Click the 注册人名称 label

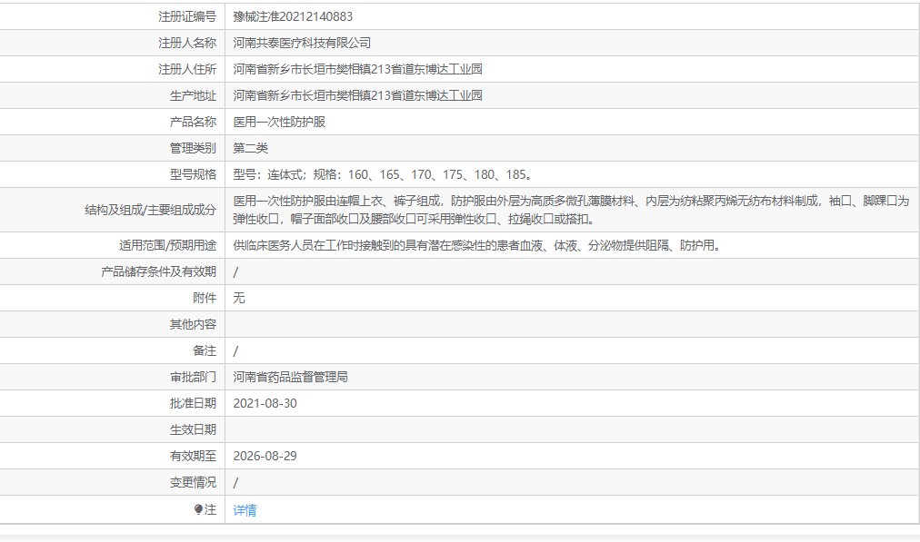click(187, 43)
